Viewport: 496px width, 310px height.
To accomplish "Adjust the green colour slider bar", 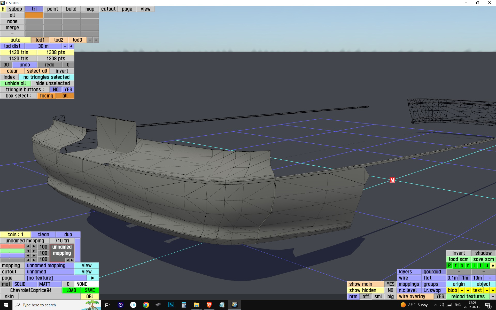I will (12, 251).
